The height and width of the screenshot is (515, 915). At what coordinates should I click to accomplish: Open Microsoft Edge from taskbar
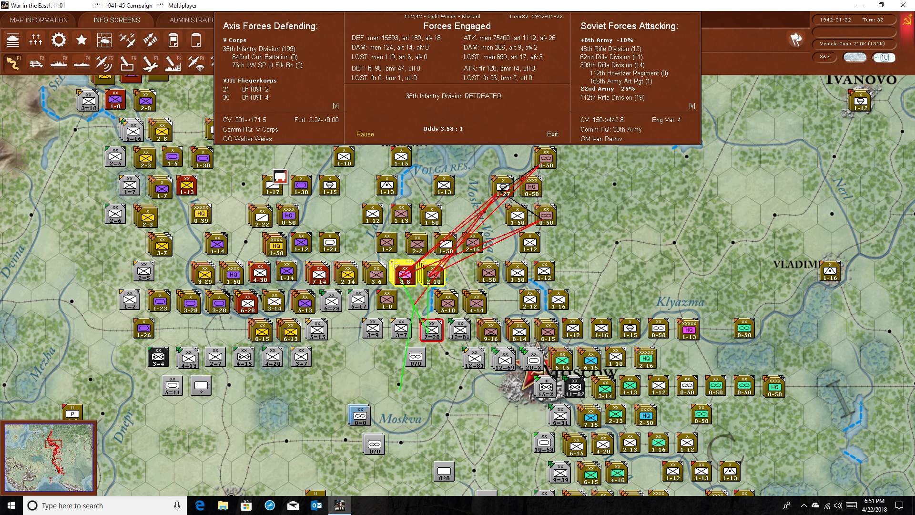click(x=200, y=505)
